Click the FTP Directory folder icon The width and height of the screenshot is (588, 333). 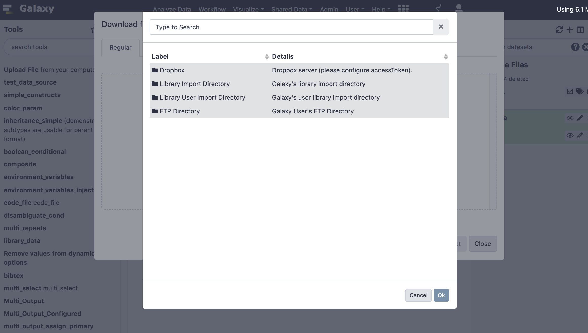[x=155, y=111]
